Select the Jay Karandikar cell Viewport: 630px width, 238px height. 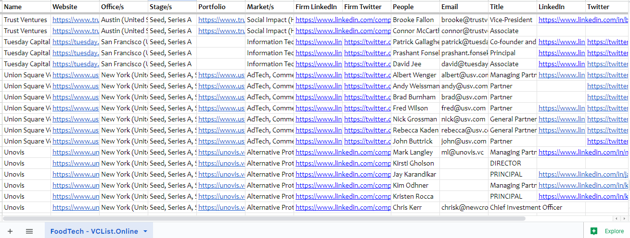[415, 174]
